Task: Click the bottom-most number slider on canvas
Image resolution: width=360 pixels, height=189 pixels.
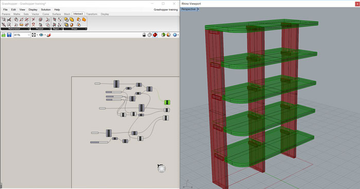Action: click(99, 142)
